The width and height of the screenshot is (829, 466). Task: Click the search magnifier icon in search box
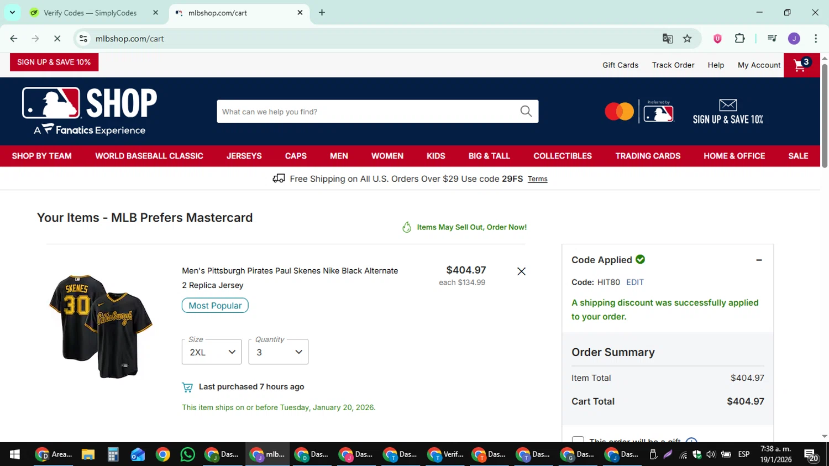(526, 112)
